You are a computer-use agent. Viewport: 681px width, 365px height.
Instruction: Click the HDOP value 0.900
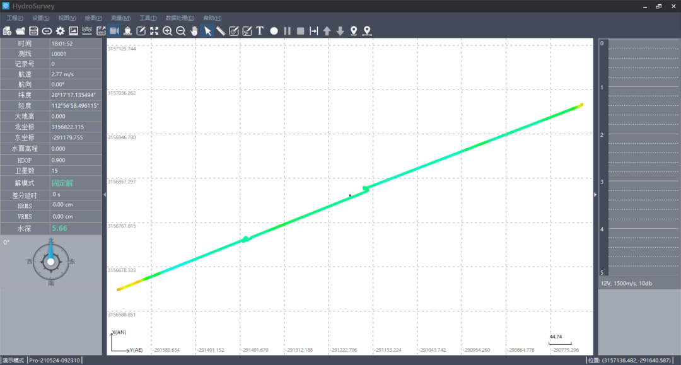point(58,160)
